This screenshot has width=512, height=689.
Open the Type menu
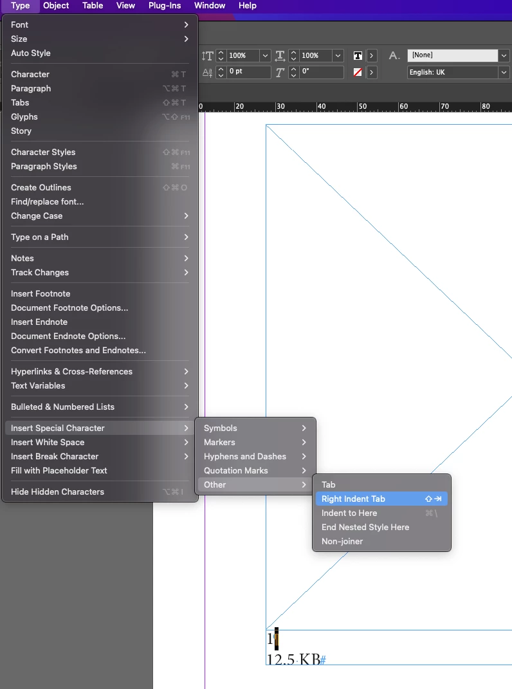pyautogui.click(x=20, y=6)
